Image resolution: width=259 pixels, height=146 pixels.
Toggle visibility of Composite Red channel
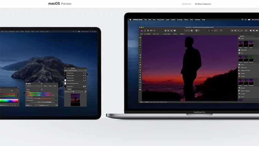click(84, 73)
